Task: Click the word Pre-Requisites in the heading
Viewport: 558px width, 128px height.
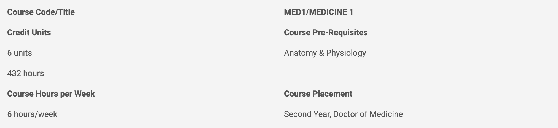Action: [x=340, y=33]
